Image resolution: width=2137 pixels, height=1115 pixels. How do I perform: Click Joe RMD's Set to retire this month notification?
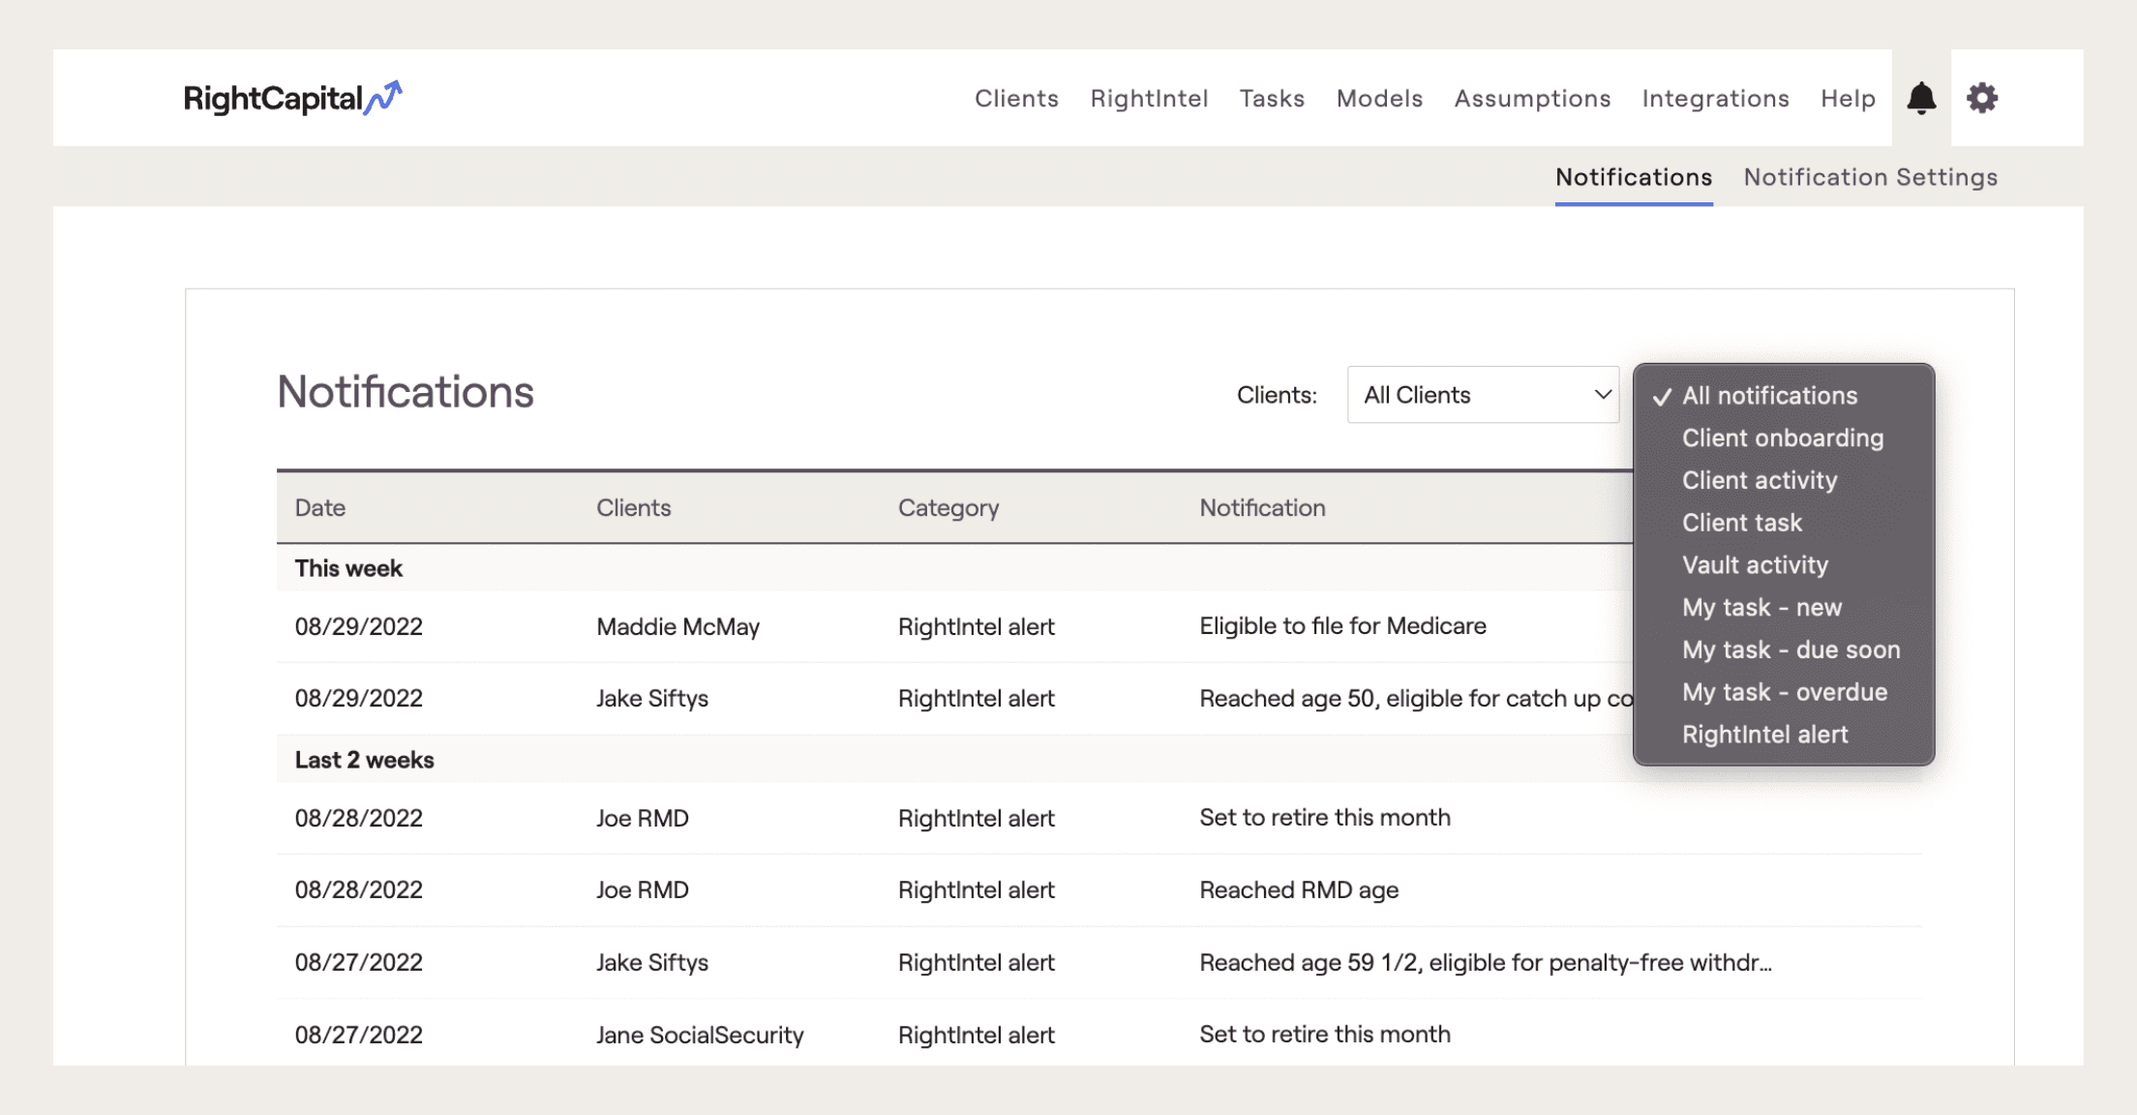(x=1324, y=818)
